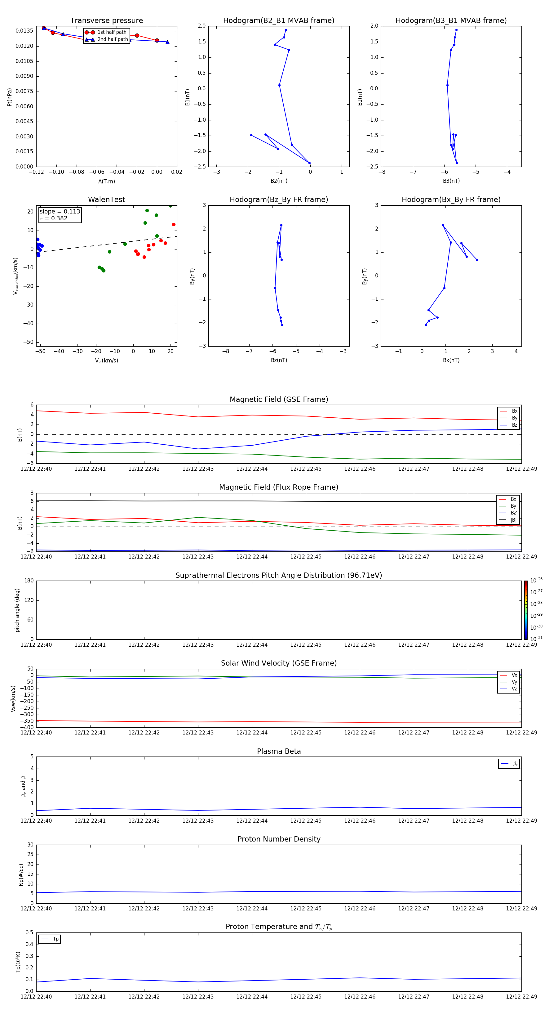
Task: Click the 'Hodogram(B2_B1 MVAB frame)' title
Action: click(x=279, y=21)
